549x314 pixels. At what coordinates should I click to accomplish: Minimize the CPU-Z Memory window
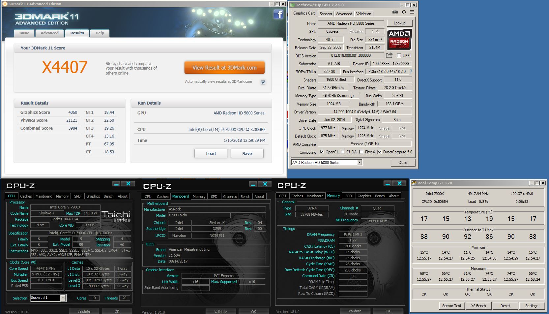coord(388,184)
